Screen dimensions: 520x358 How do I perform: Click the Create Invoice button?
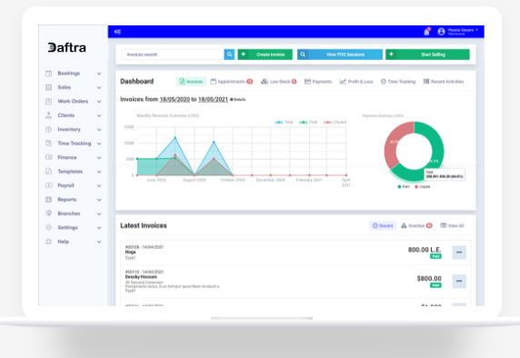[265, 55]
